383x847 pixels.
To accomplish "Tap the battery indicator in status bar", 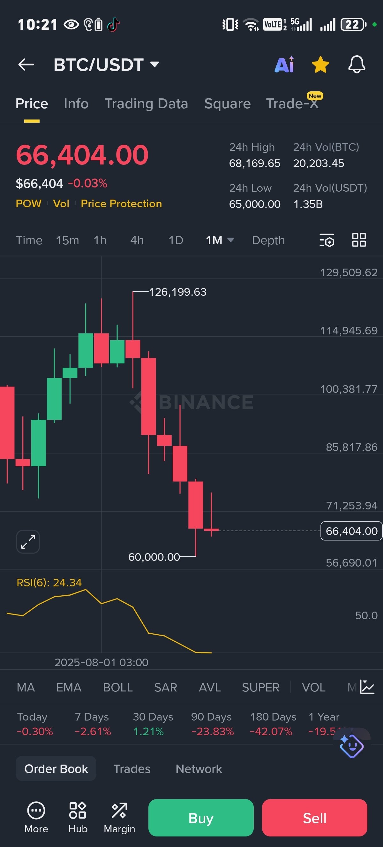I will (353, 25).
